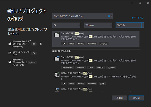Click IronPython Windows フォーム recent template icon
Screen dimensions: 151x107
(x=10, y=62)
